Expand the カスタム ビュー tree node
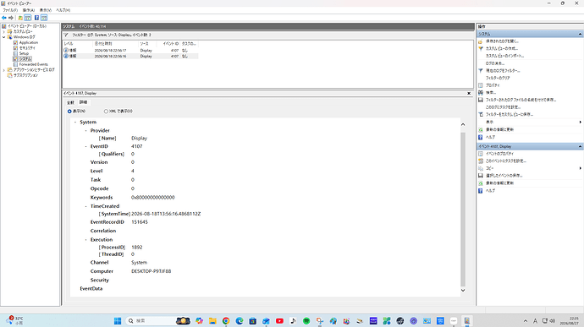The image size is (584, 327). pos(4,31)
